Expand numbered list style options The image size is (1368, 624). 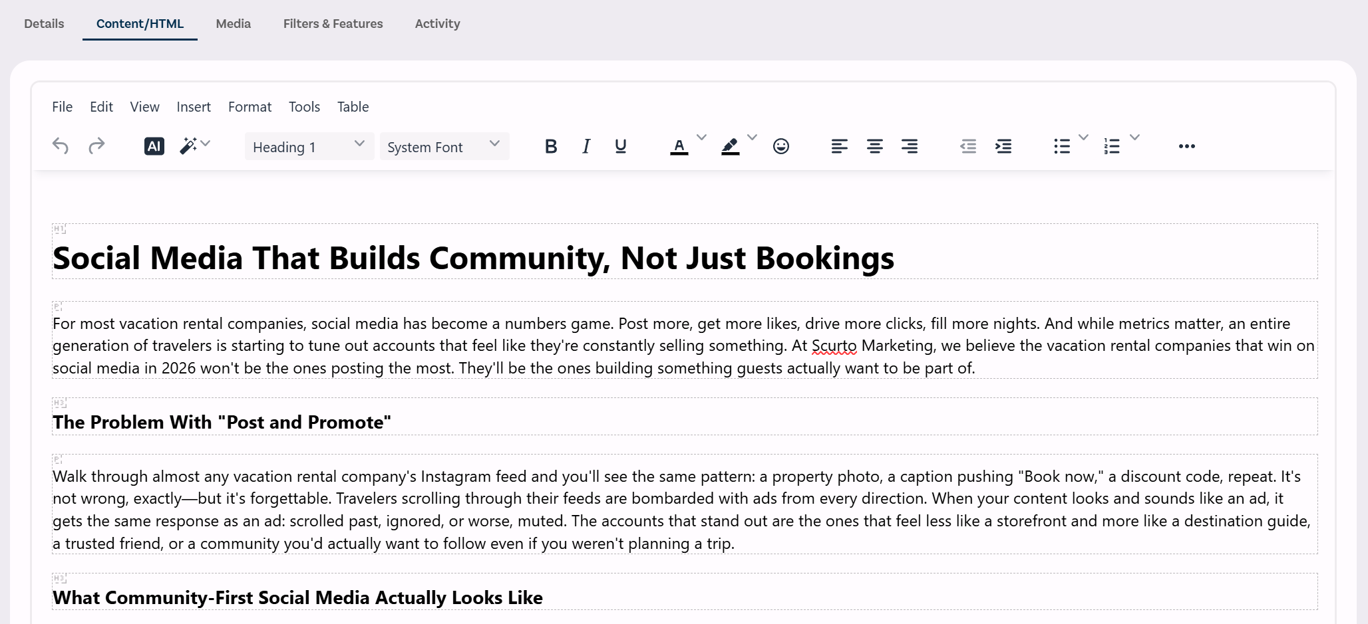[x=1135, y=138]
